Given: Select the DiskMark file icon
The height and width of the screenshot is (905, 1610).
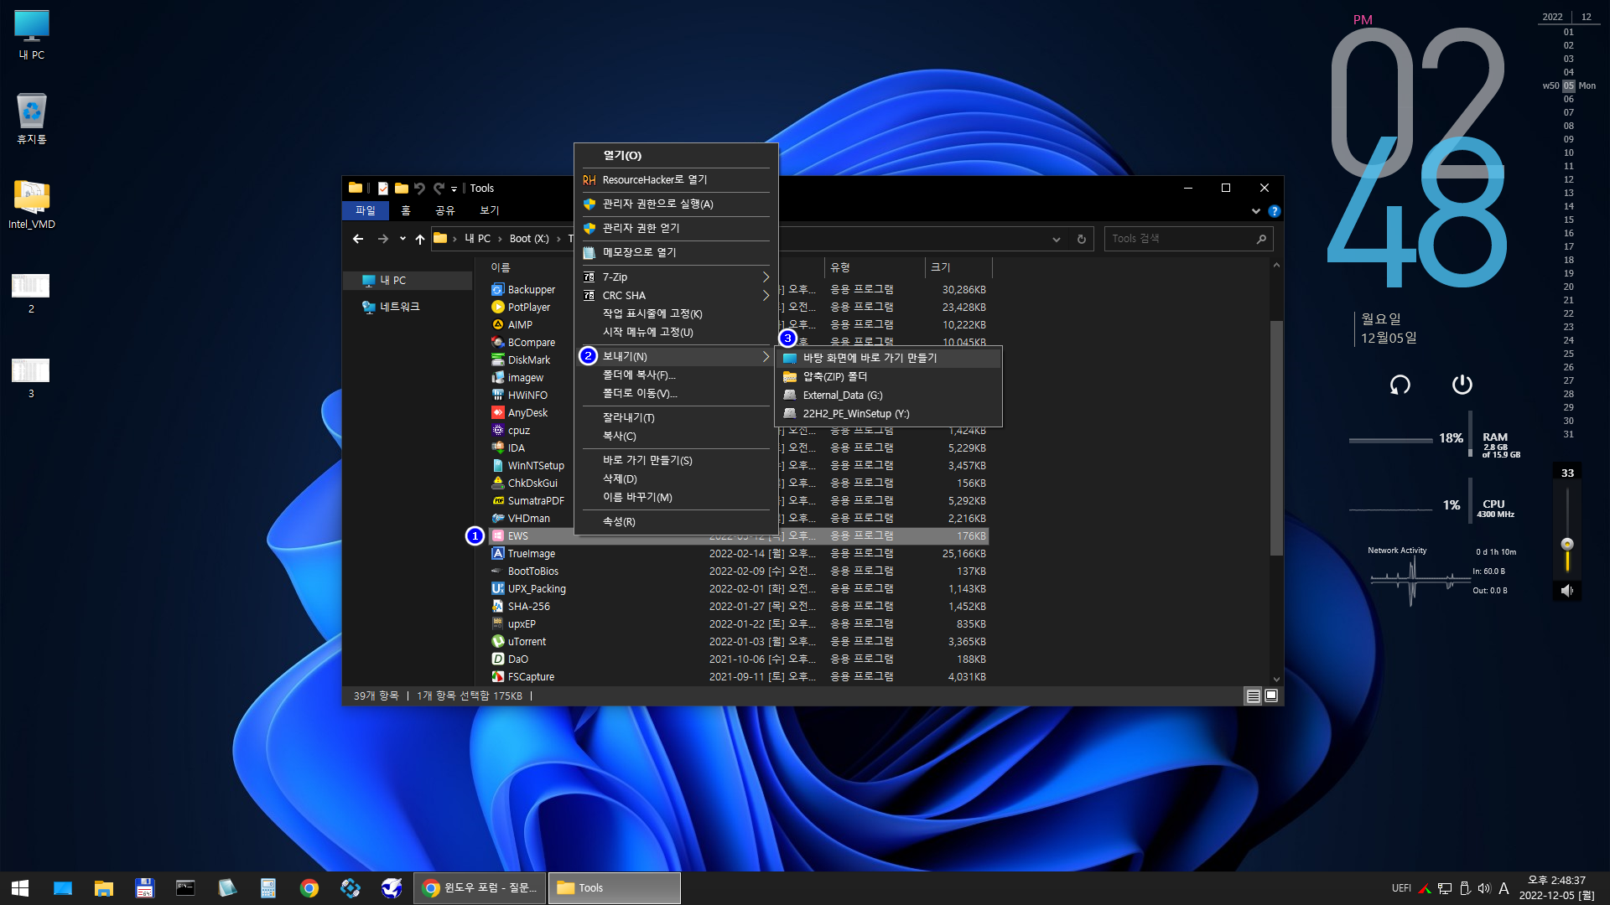Looking at the screenshot, I should (x=497, y=360).
